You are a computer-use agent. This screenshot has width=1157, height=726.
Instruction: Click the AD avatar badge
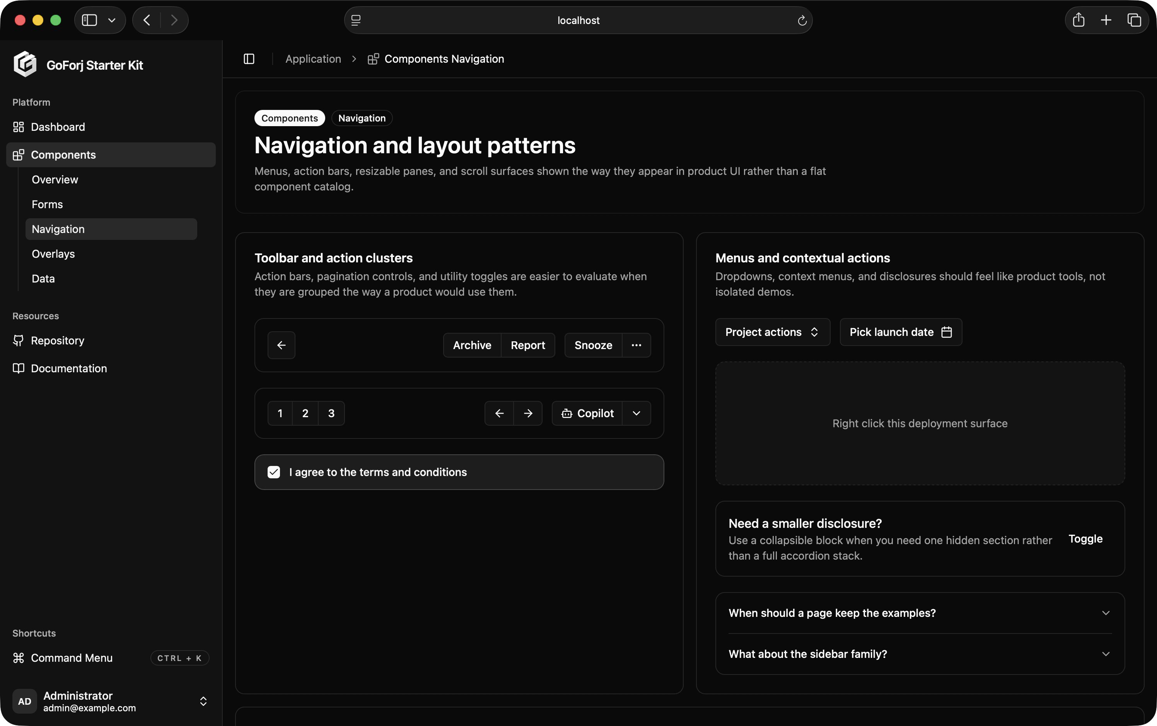[24, 702]
